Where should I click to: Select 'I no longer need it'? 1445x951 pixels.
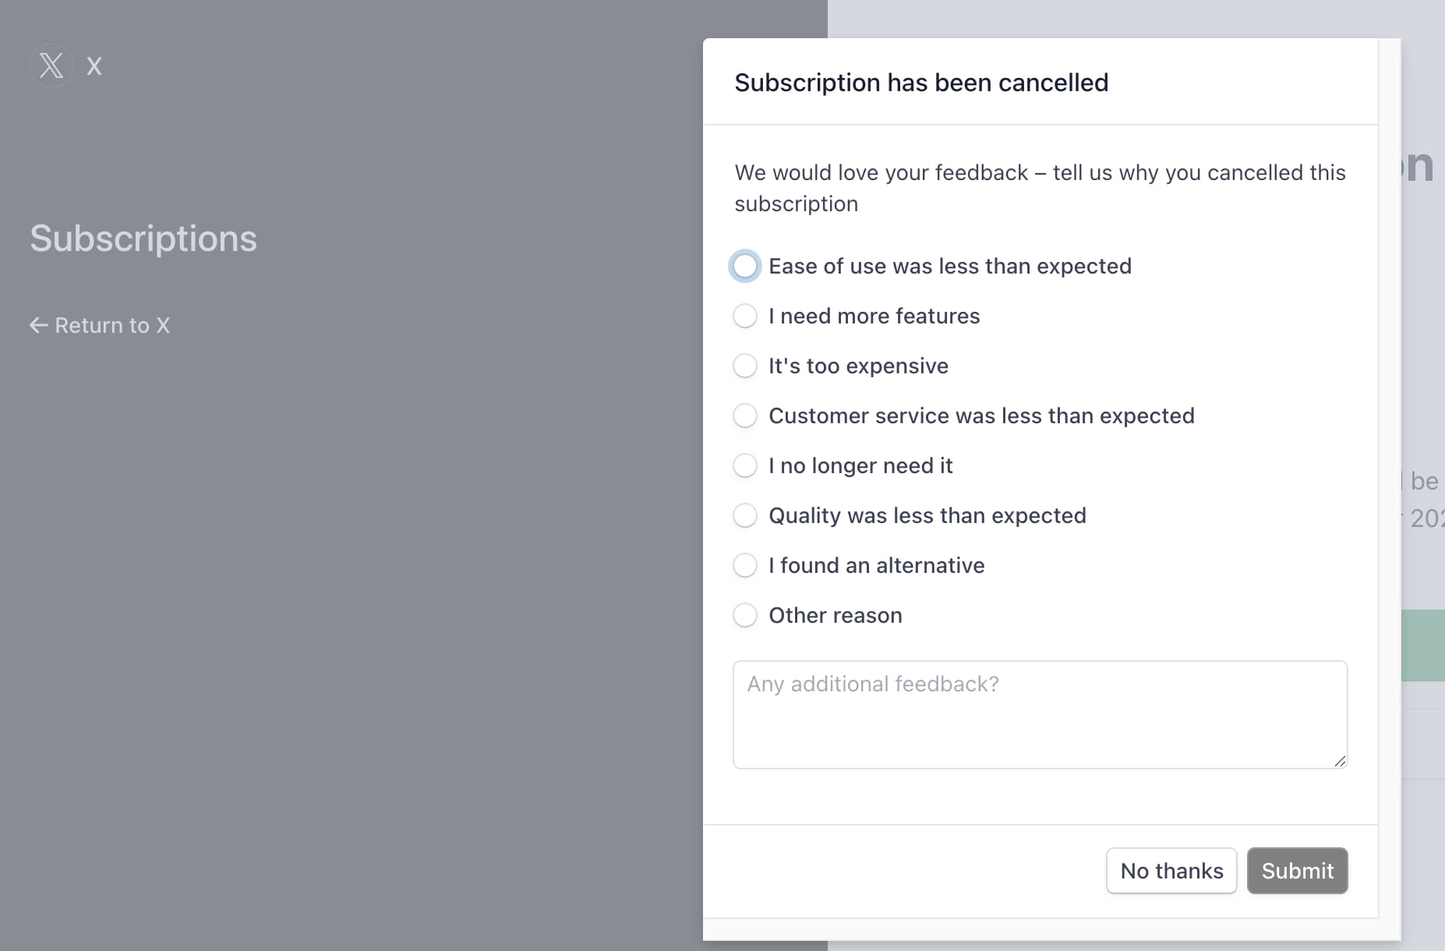[745, 466]
